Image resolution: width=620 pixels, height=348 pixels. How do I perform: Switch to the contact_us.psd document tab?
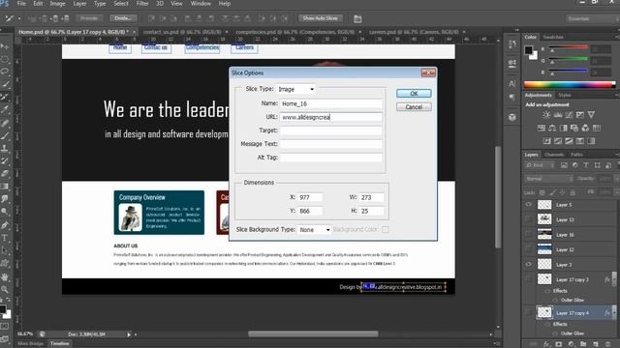pyautogui.click(x=182, y=32)
